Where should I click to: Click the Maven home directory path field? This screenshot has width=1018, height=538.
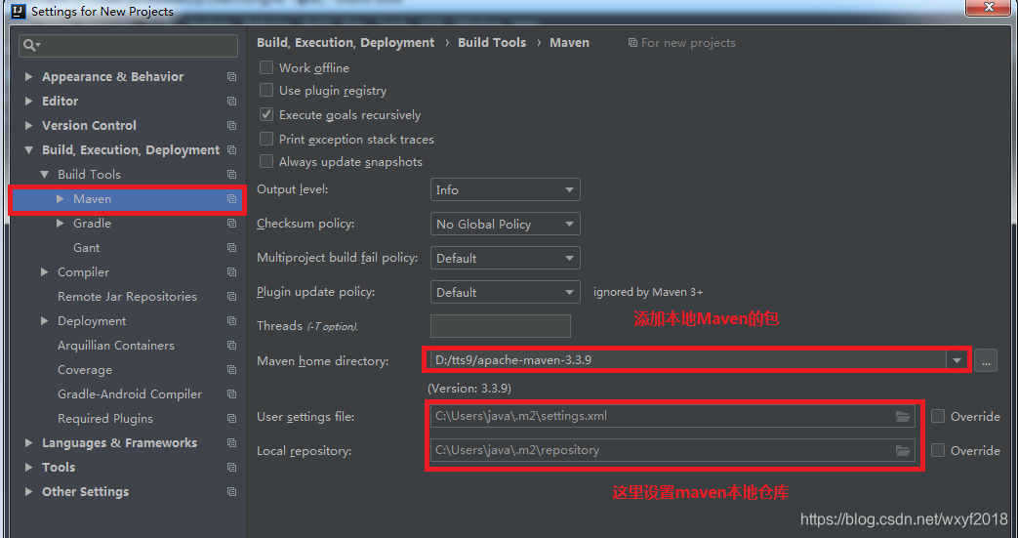pyautogui.click(x=688, y=360)
